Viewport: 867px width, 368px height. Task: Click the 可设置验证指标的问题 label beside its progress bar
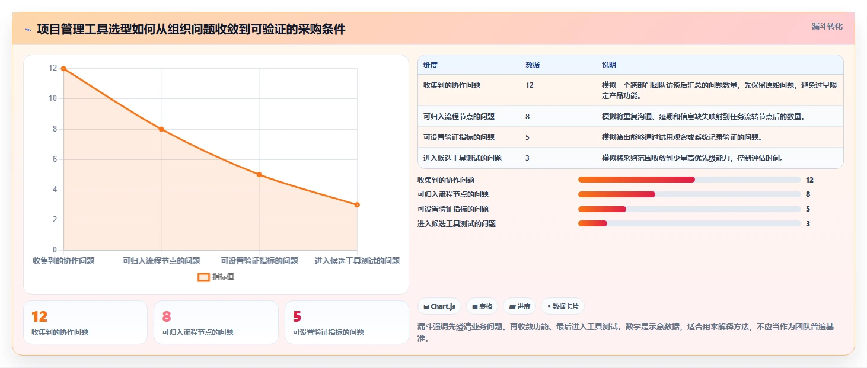click(453, 209)
